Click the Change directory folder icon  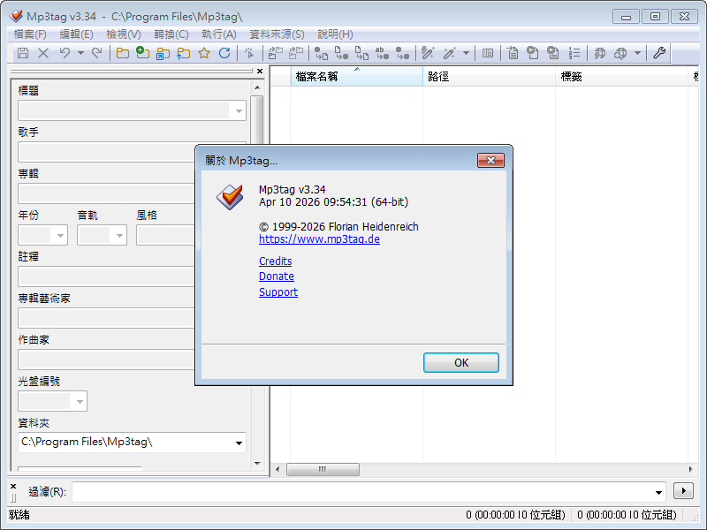(123, 53)
